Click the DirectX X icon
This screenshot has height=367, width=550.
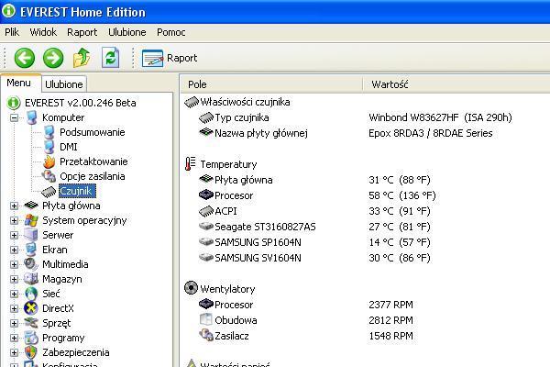[x=31, y=308]
